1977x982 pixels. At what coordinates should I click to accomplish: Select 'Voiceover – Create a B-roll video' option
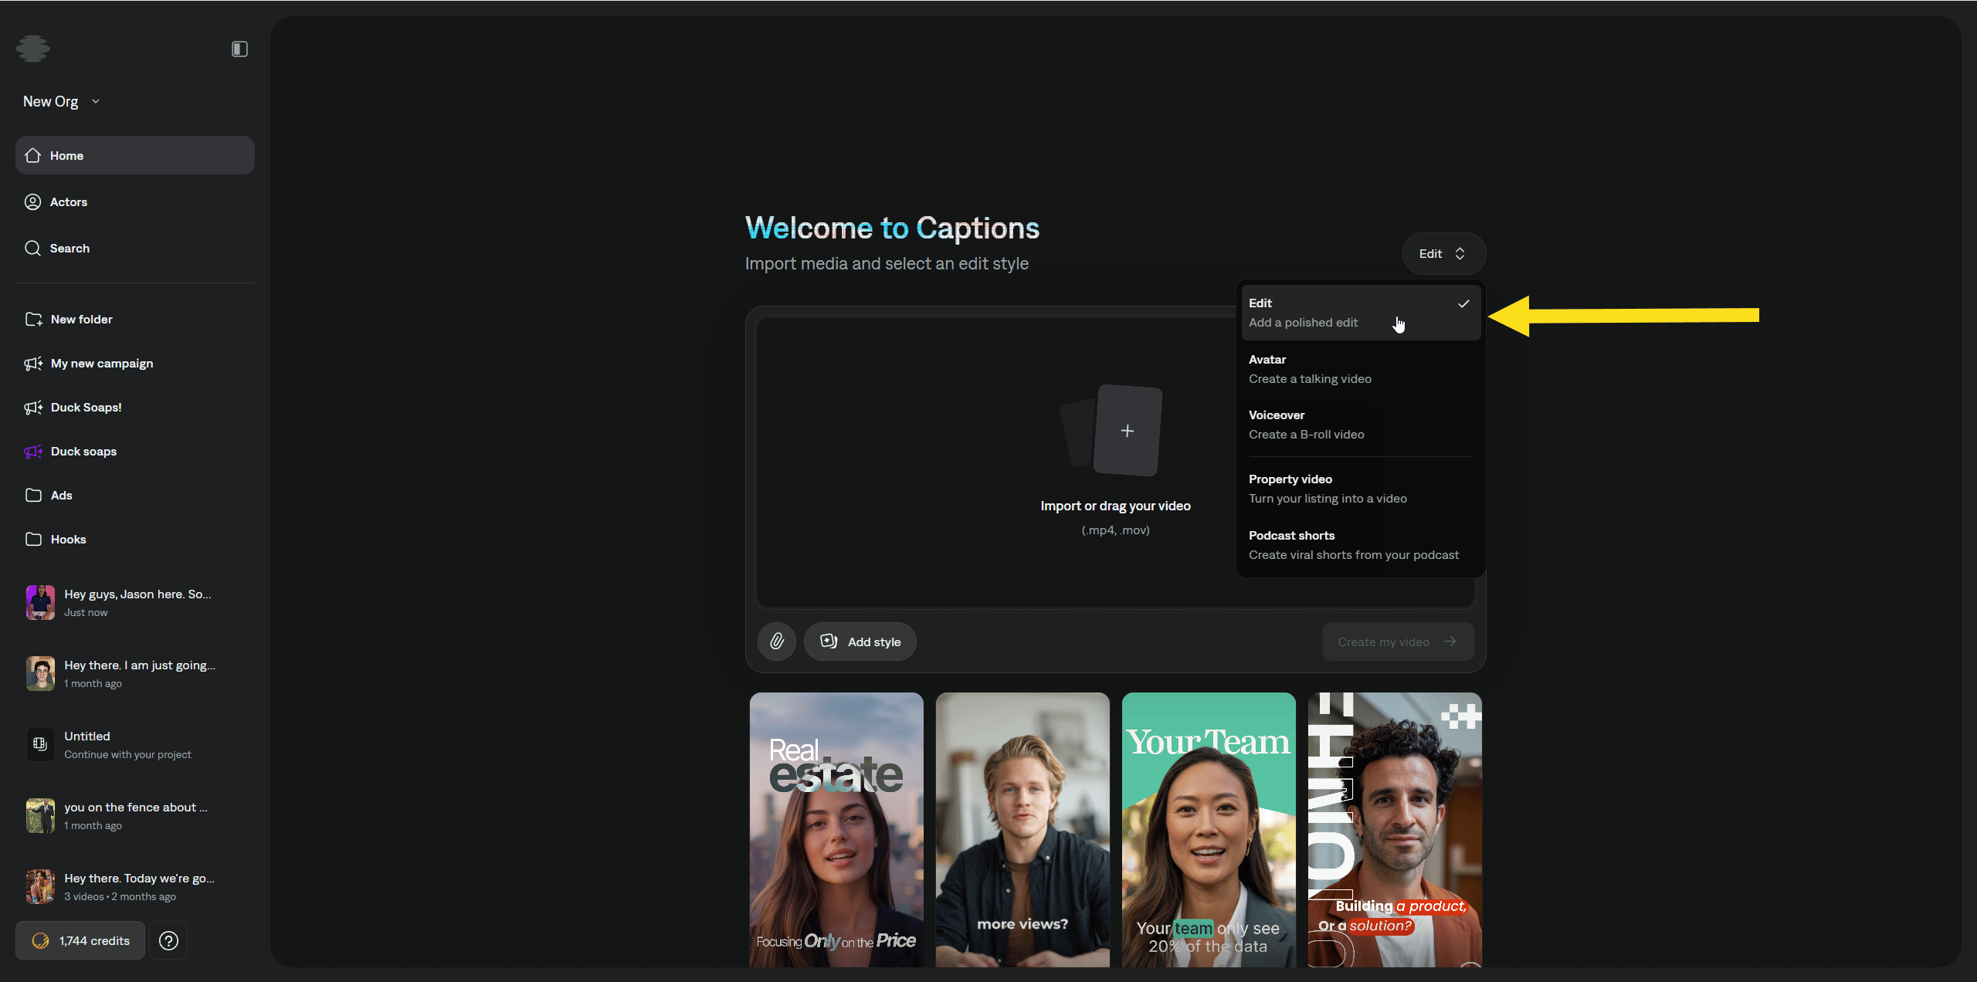click(1360, 425)
